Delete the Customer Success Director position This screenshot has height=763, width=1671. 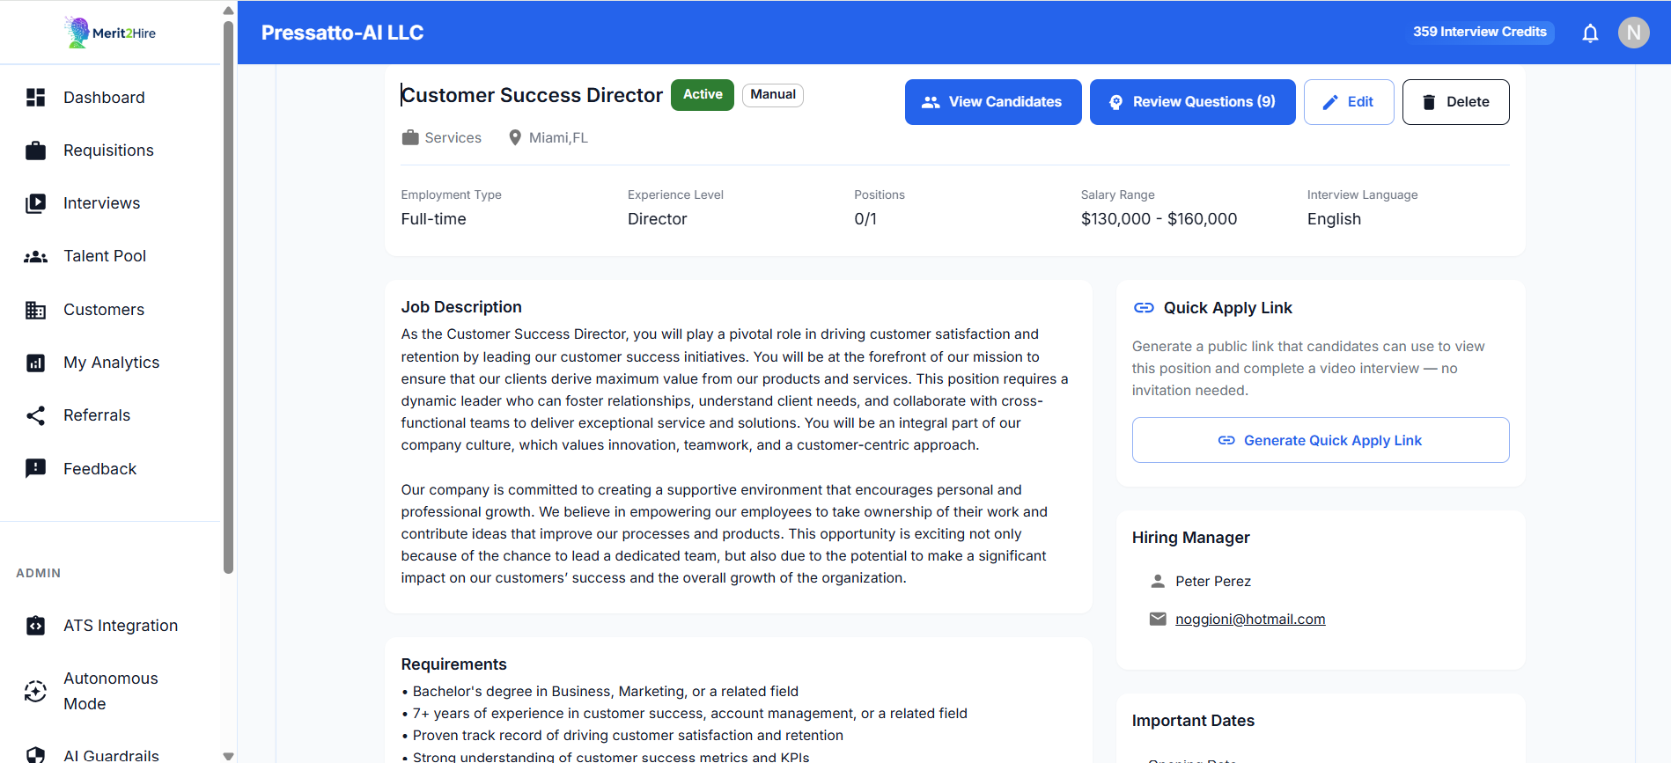point(1455,102)
